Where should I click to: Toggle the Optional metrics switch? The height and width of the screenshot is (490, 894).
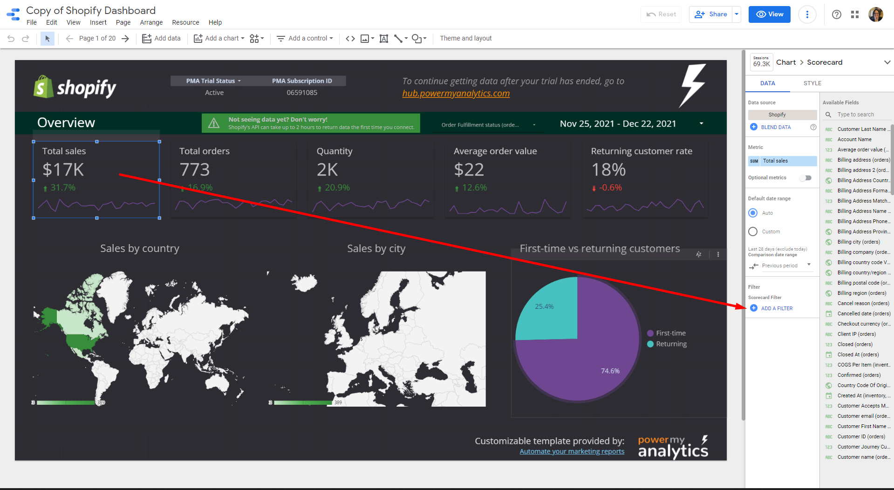coord(805,178)
